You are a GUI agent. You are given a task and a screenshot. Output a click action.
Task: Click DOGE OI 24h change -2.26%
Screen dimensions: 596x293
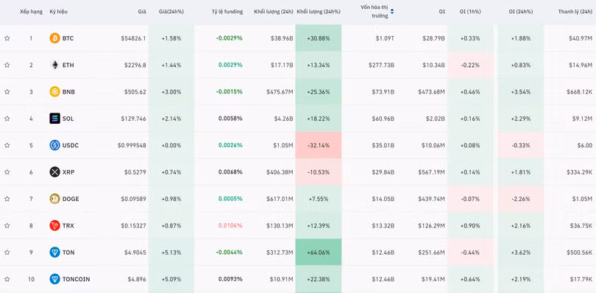click(x=520, y=199)
